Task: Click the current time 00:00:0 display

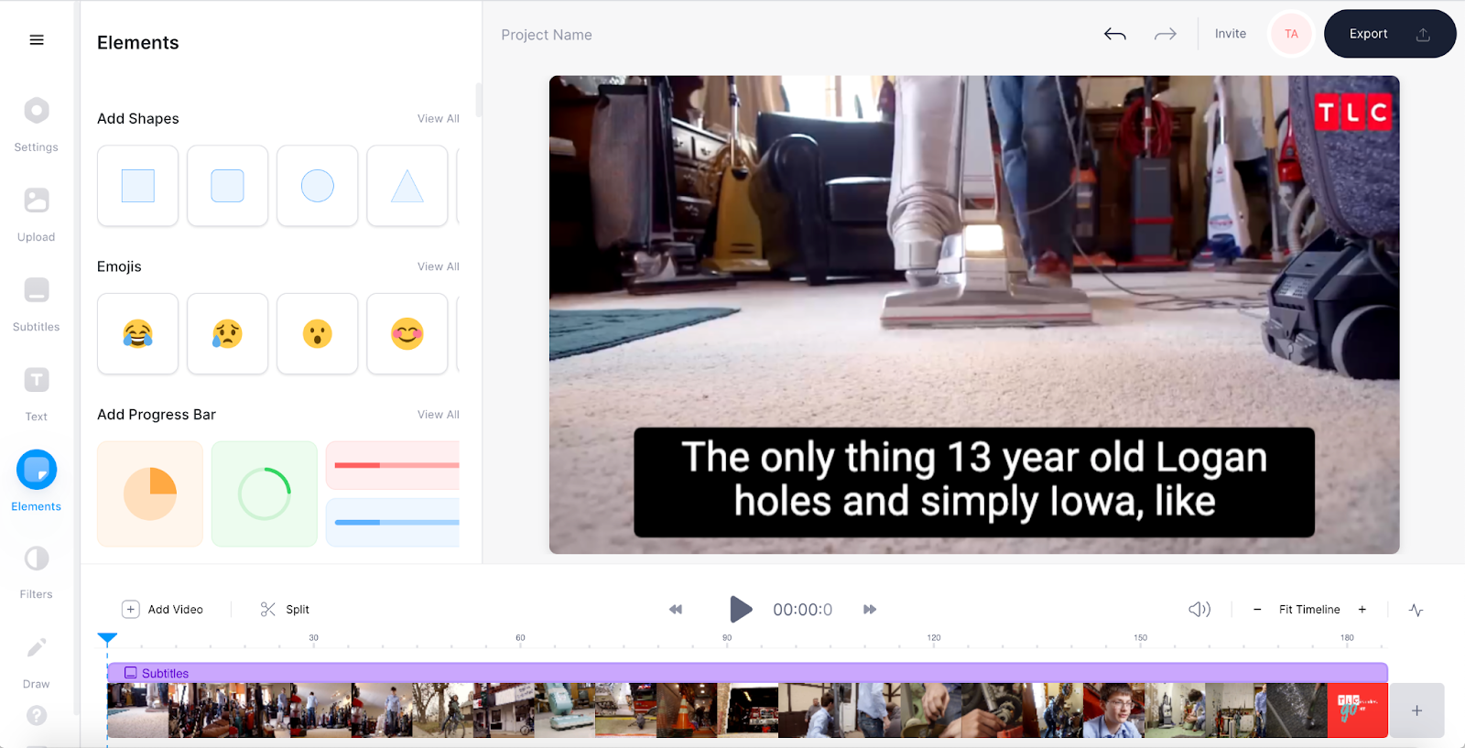Action: [x=803, y=610]
